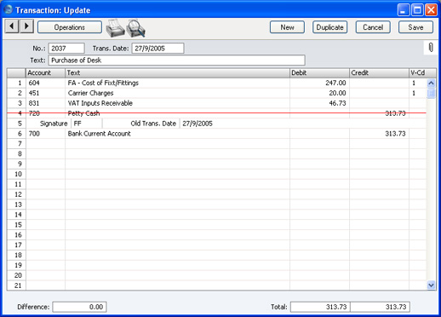Cancel the transaction changes

(x=373, y=27)
